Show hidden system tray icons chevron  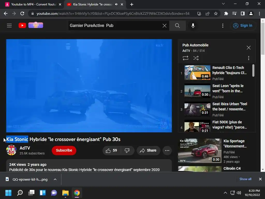(x=225, y=193)
